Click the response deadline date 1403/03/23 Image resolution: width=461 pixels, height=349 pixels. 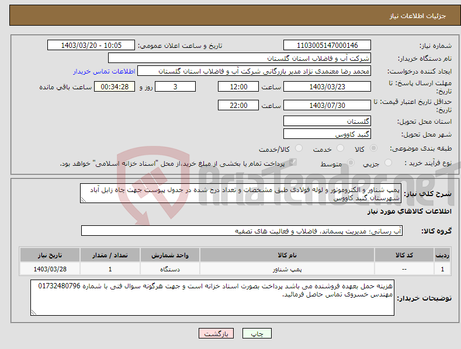click(327, 86)
